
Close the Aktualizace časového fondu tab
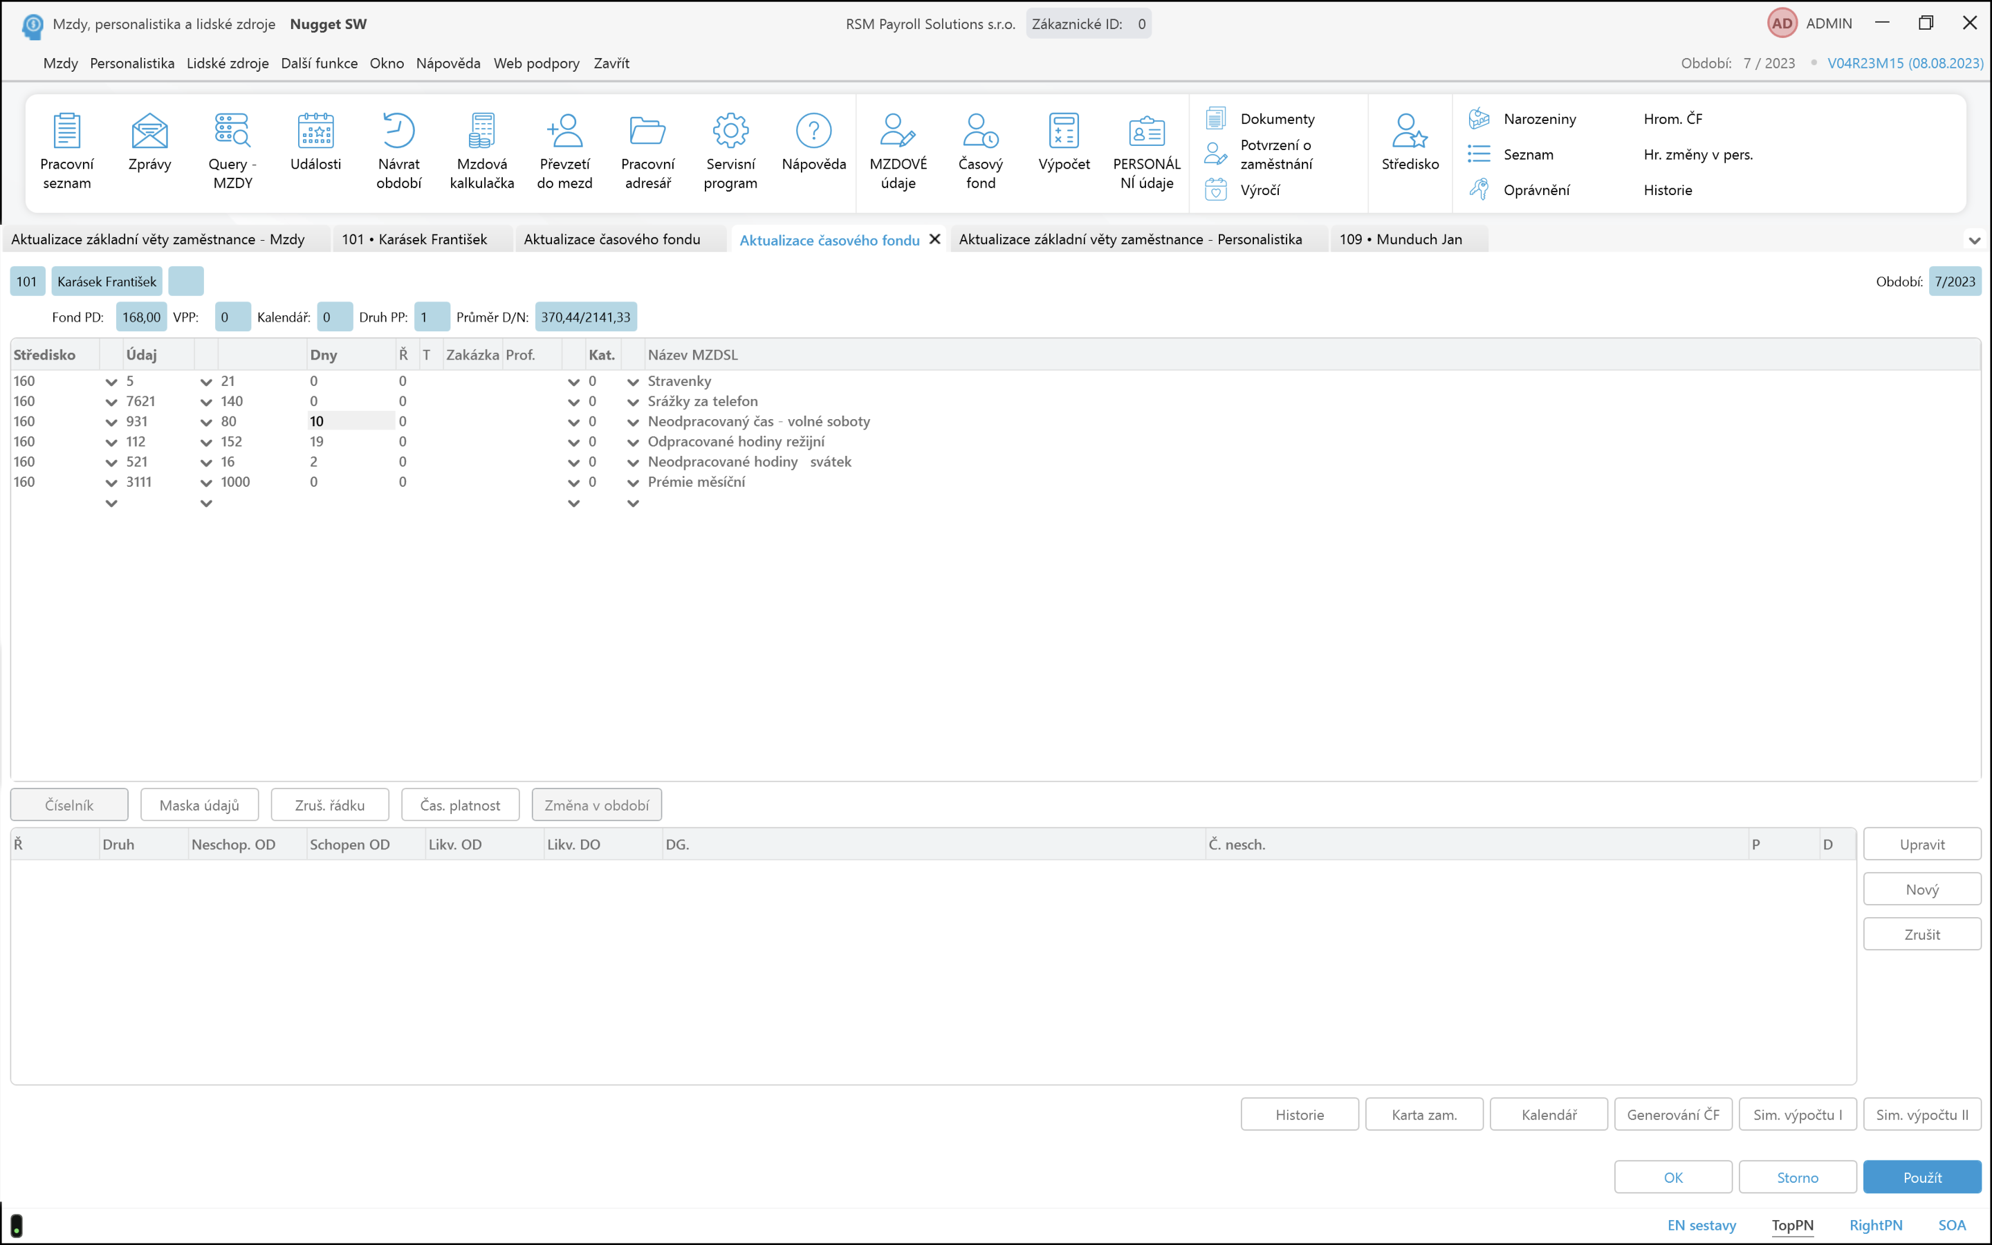[935, 239]
